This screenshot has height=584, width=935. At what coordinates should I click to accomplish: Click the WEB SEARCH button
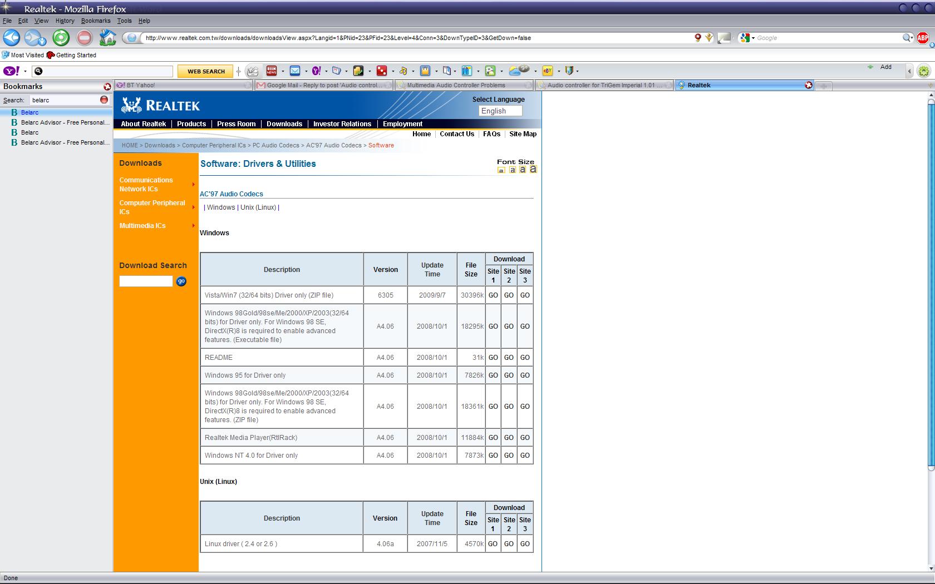(206, 71)
